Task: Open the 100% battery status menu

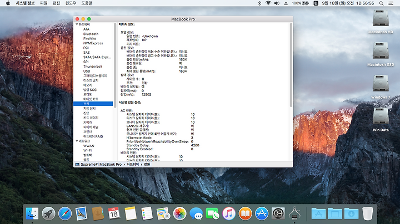Action: (301, 3)
